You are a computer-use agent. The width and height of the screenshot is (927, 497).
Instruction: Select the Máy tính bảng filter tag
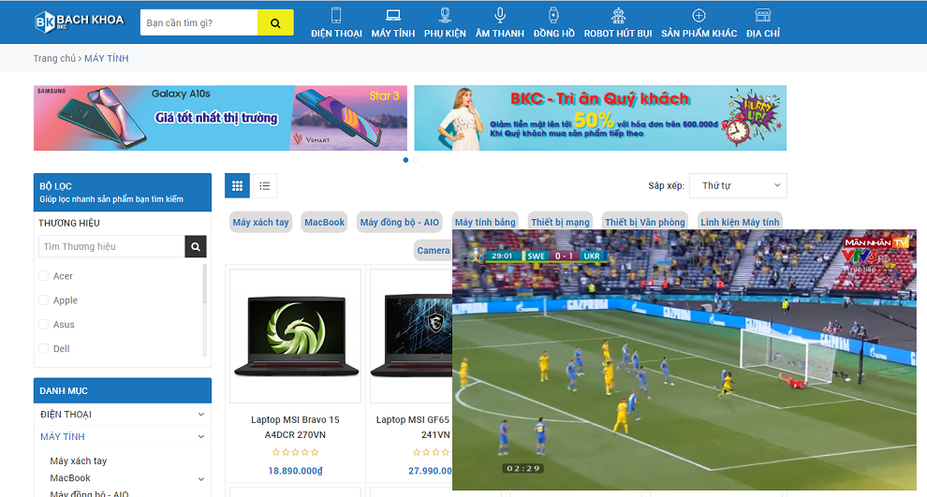click(x=485, y=222)
